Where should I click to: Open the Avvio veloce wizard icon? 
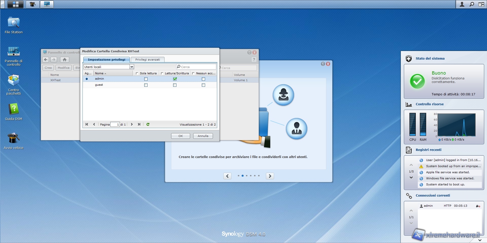point(14,139)
